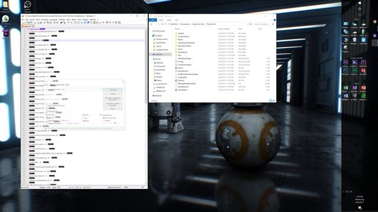The height and width of the screenshot is (212, 378).
Task: Select Local Disk (C:) in Explorer sidebar
Action: pyautogui.click(x=161, y=84)
